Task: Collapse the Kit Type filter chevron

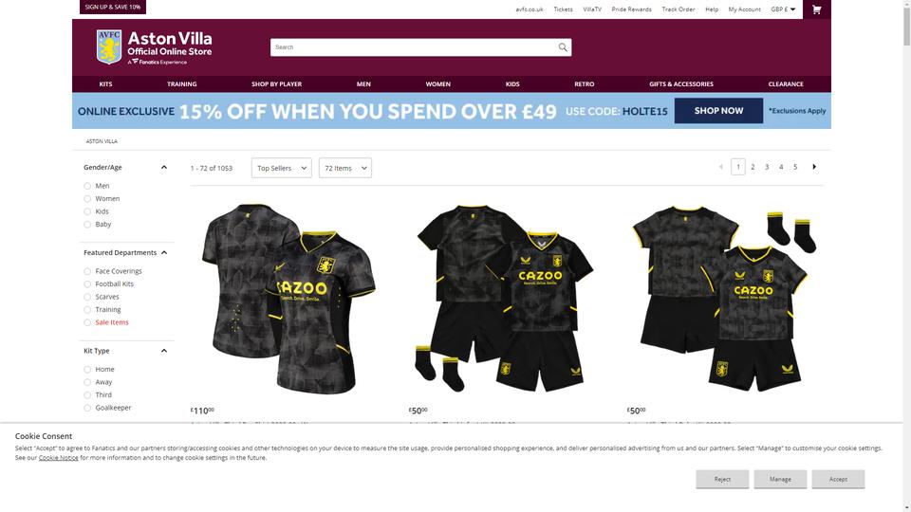Action: tap(164, 351)
